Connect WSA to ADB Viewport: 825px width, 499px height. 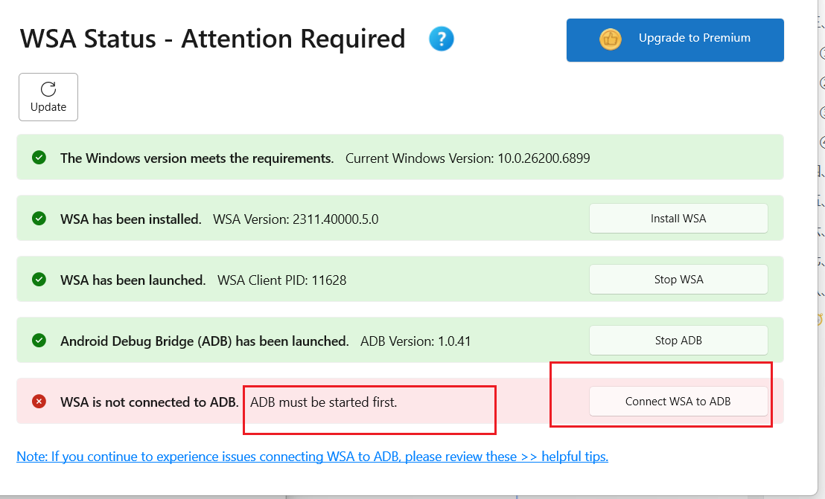pos(678,402)
